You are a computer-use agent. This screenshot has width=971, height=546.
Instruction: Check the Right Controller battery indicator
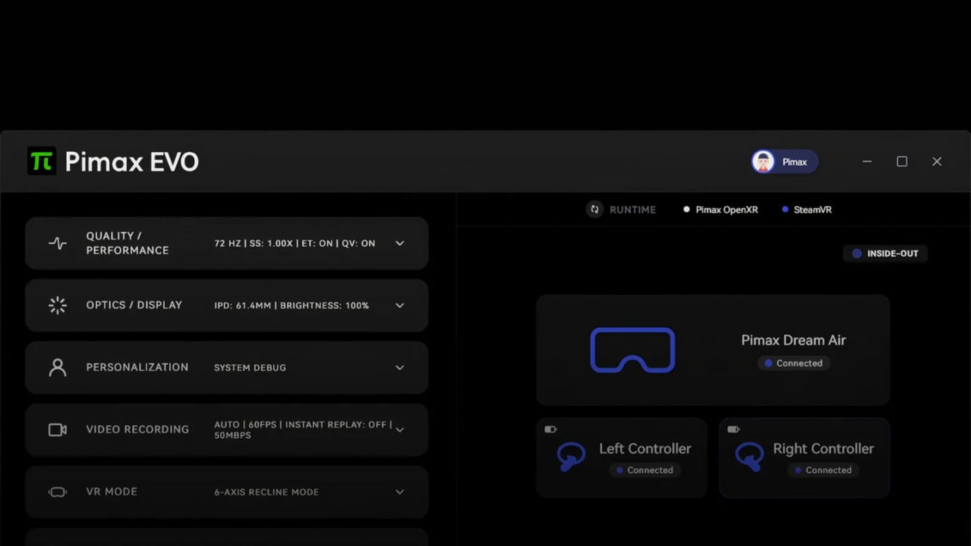(x=734, y=429)
